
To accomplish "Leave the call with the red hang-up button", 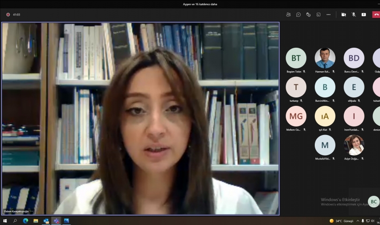I will pyautogui.click(x=376, y=15).
